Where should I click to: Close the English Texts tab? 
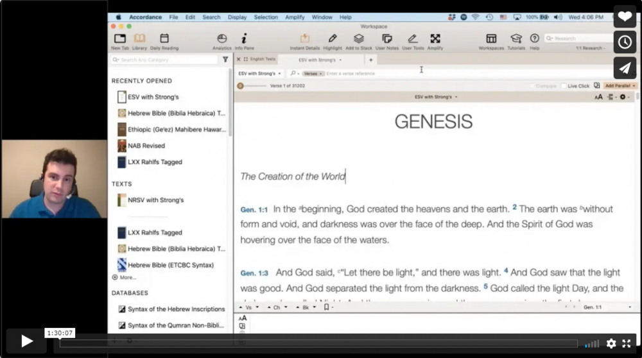pyautogui.click(x=238, y=59)
